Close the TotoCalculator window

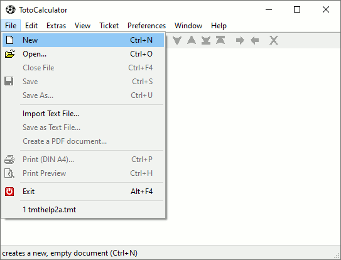coord(326,9)
